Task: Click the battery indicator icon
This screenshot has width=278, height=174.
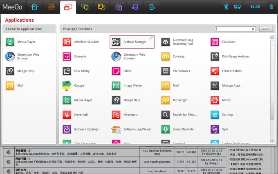Action: tap(271, 7)
